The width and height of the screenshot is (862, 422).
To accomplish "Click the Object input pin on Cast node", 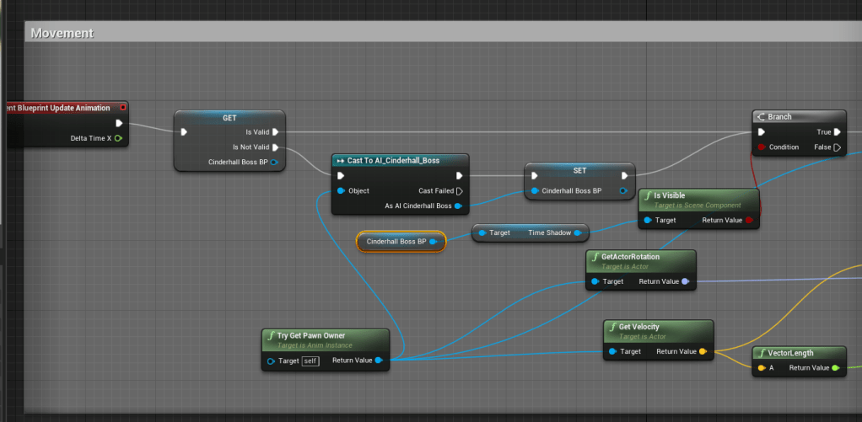I will (x=341, y=191).
